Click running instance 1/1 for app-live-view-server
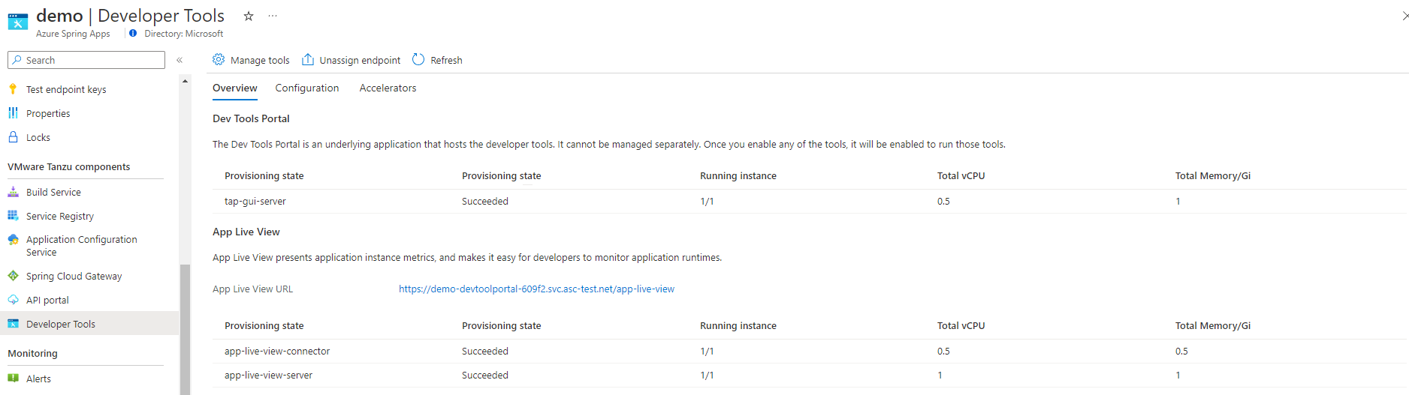Screen dimensions: 1409x395 pos(707,375)
